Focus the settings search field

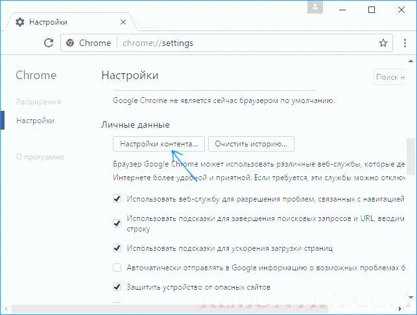(x=389, y=77)
